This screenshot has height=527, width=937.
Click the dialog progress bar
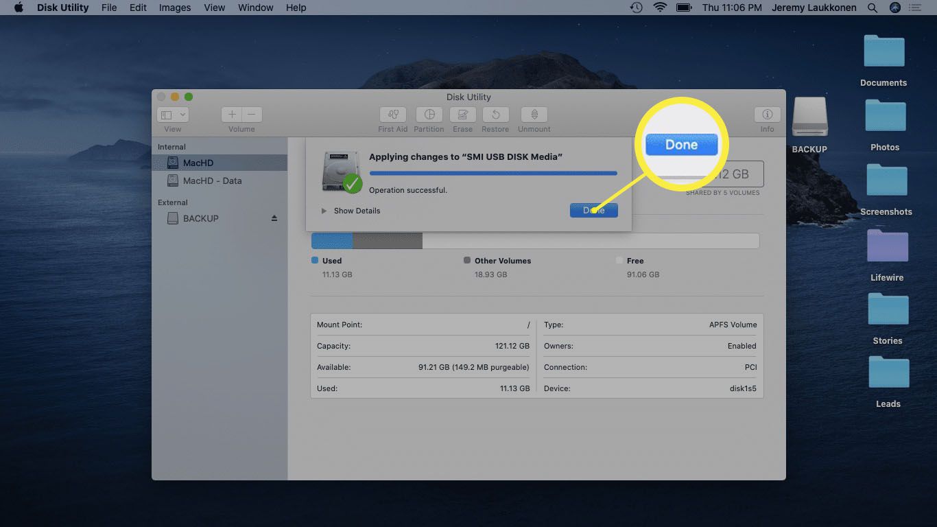click(x=493, y=174)
